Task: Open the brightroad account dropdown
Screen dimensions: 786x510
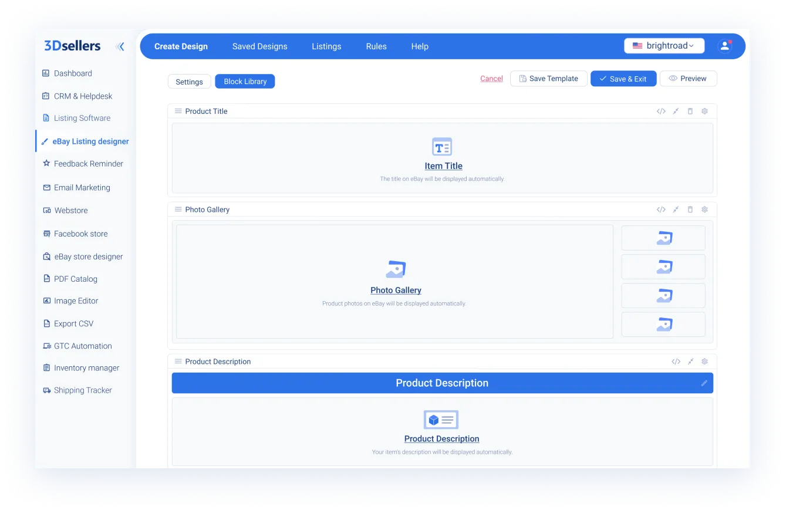Action: tap(664, 46)
